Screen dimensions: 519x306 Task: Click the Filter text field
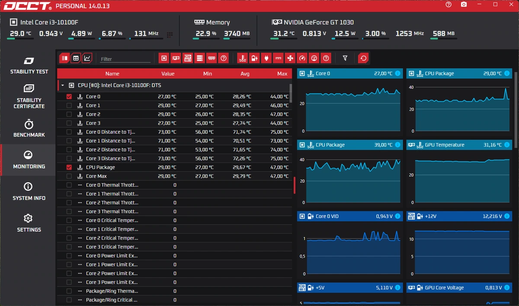(125, 59)
